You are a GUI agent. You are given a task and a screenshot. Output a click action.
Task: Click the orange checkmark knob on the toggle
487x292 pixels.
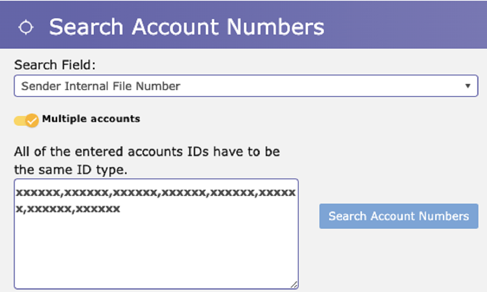tap(32, 120)
